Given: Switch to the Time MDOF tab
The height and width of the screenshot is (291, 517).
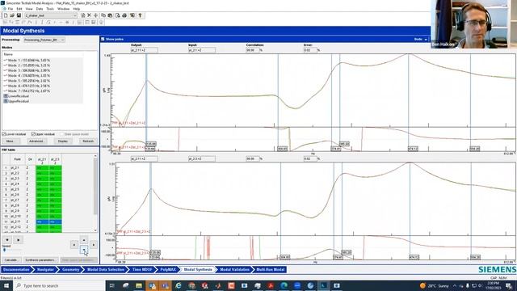Looking at the screenshot, I should (x=142, y=269).
